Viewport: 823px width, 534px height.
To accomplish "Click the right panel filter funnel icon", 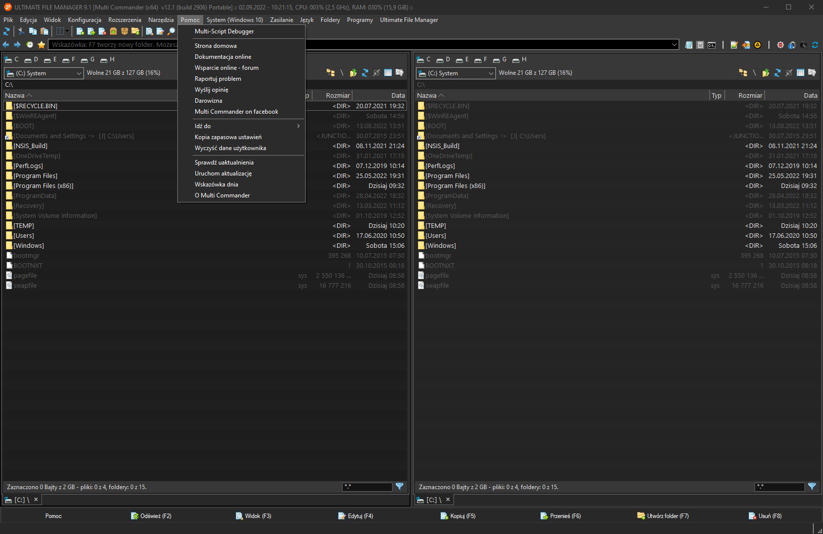I will coord(812,487).
